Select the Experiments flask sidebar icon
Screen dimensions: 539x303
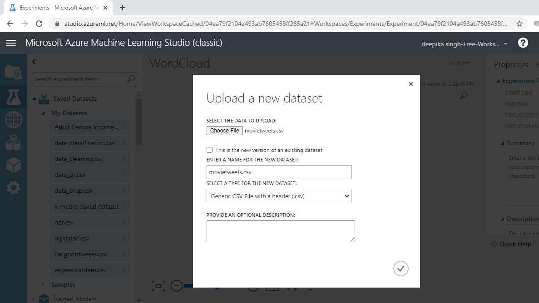click(x=14, y=97)
